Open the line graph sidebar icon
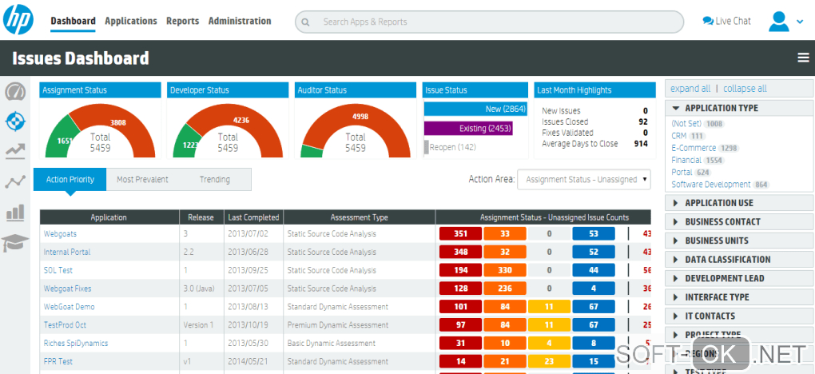Image resolution: width=815 pixels, height=374 pixels. click(15, 182)
